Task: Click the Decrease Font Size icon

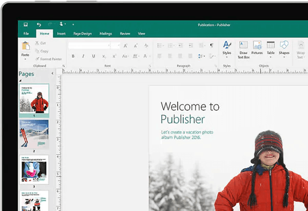Action: pyautogui.click(x=136, y=46)
